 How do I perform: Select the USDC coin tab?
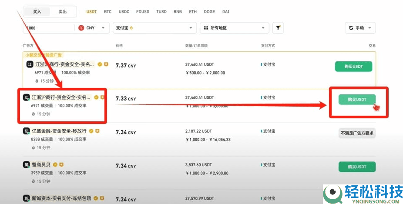124,12
